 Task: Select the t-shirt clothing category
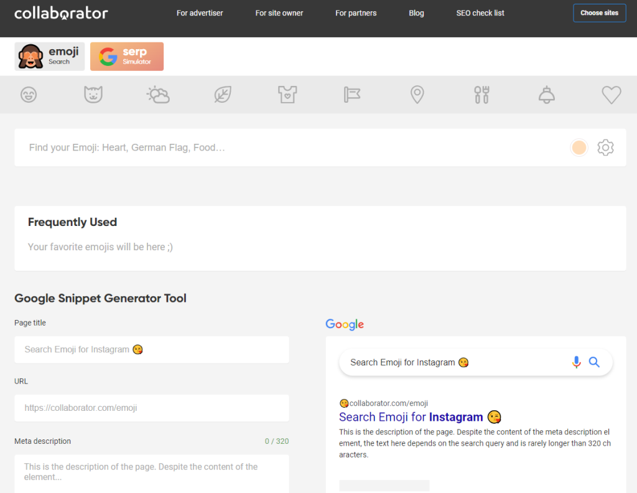pos(287,95)
